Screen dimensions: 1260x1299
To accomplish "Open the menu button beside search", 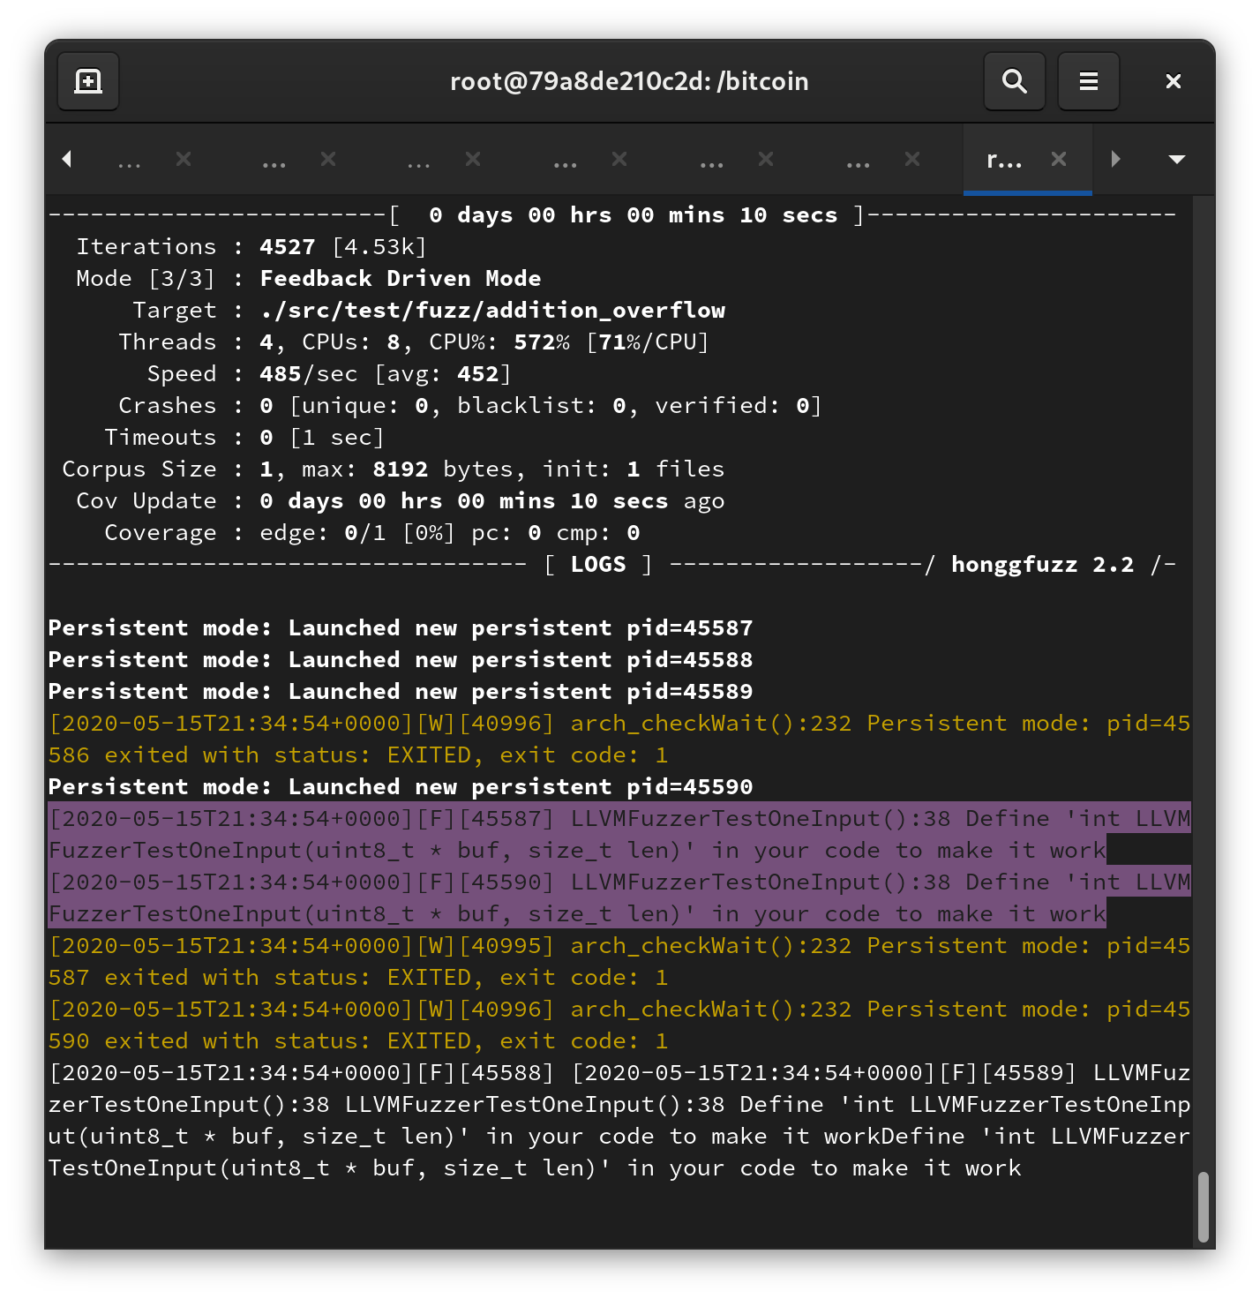I will 1088,81.
